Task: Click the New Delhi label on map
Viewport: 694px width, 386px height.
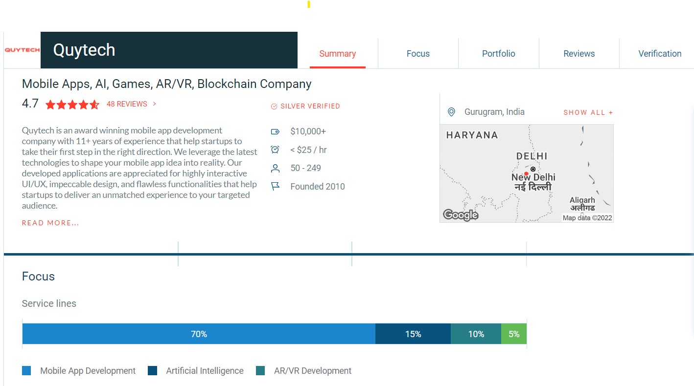Action: [x=533, y=177]
